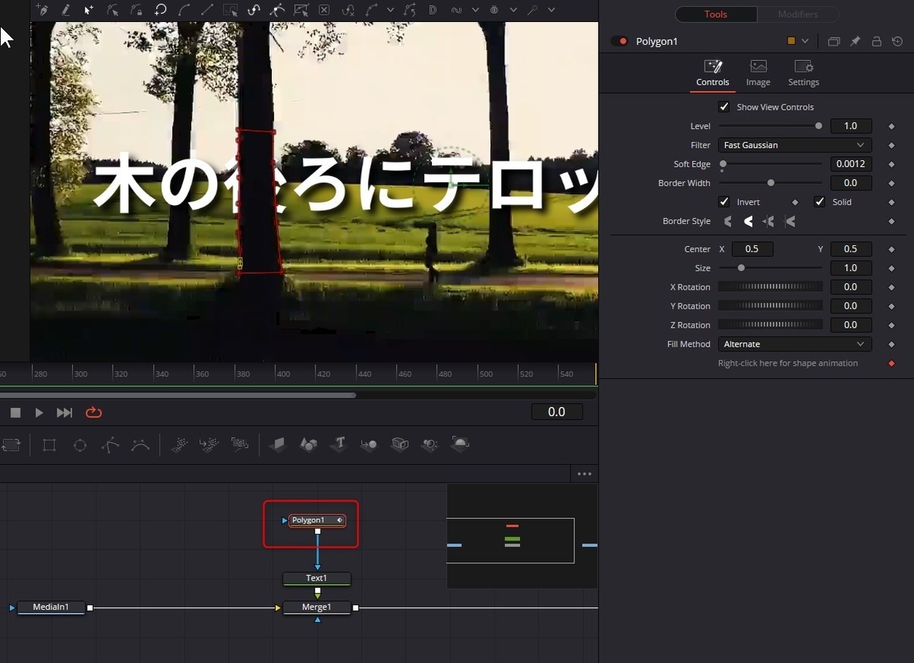Select the Insert and Modify arrow-plus tool
914x663 pixels.
[89, 10]
